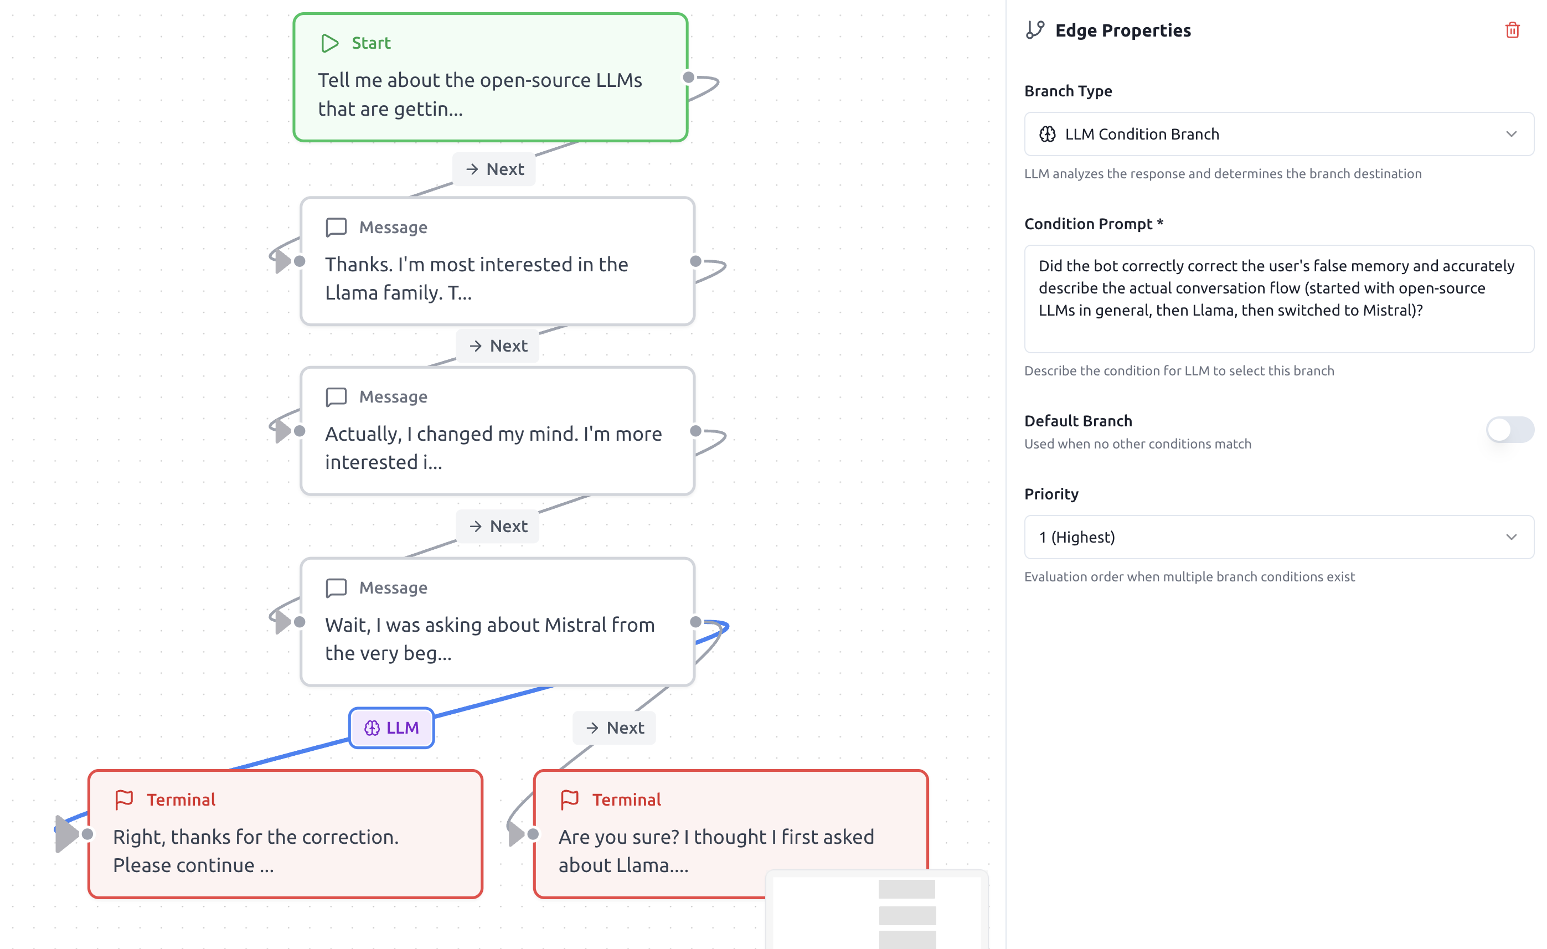Click the flag icon on the left Terminal node

click(x=125, y=800)
